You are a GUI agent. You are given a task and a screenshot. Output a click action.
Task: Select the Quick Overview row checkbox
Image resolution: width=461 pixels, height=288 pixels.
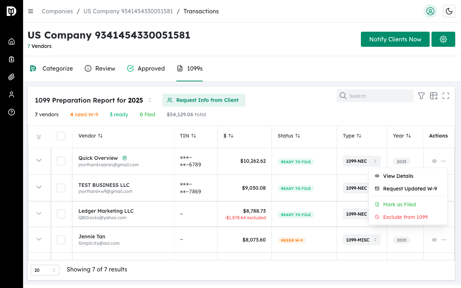pyautogui.click(x=61, y=161)
